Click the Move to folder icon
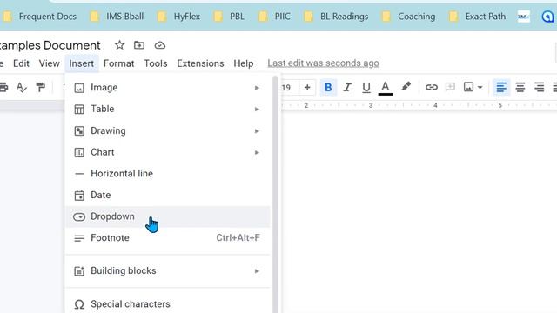The height and width of the screenshot is (313, 557). click(x=139, y=45)
